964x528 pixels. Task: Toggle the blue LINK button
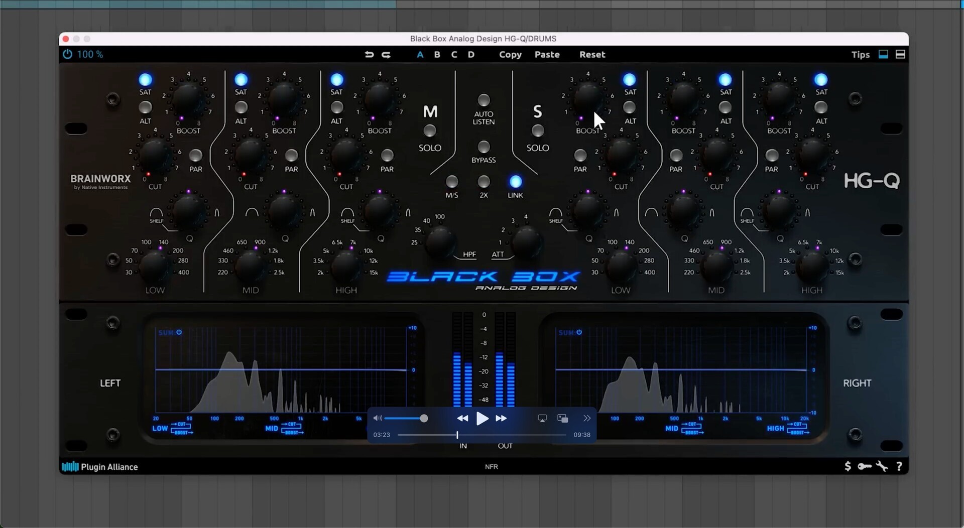coord(516,181)
